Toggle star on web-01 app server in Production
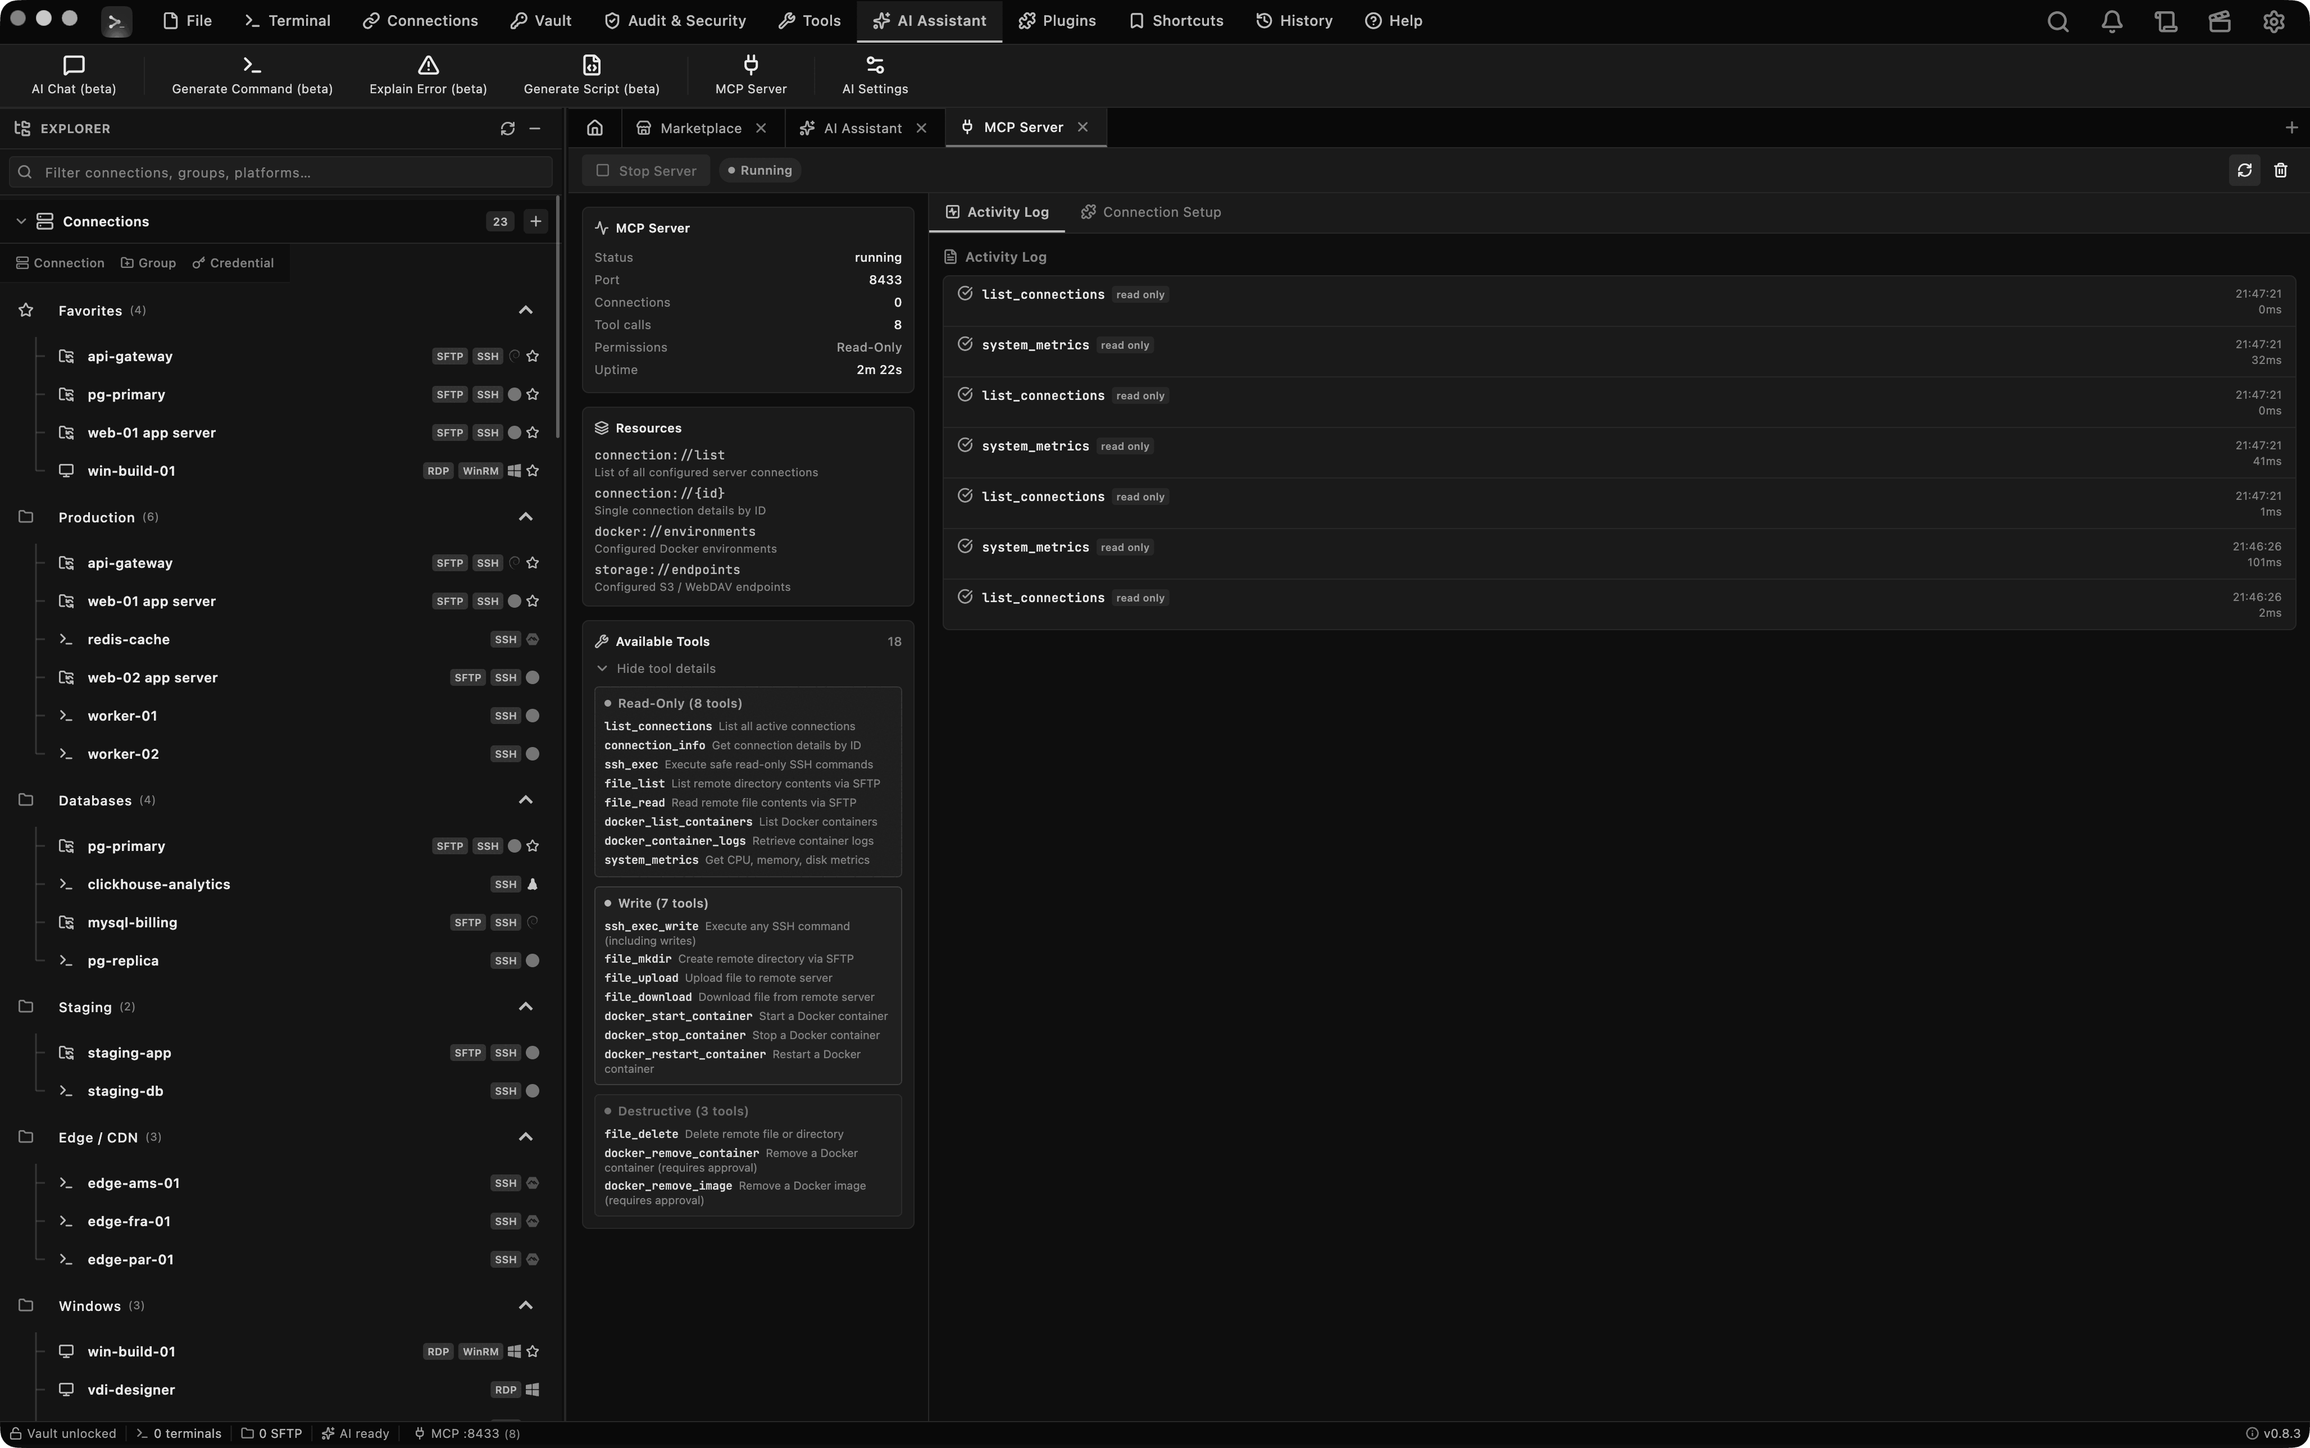 (x=533, y=602)
